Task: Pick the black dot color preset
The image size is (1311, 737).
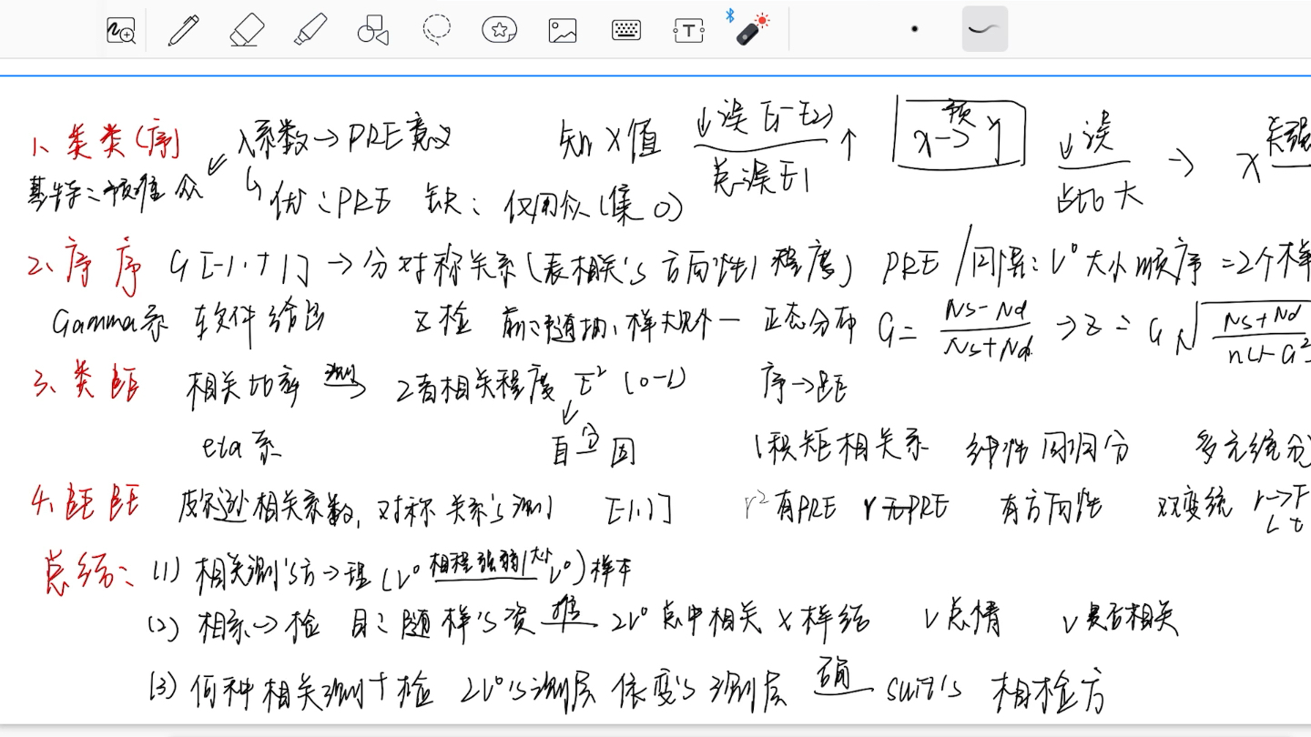Action: pyautogui.click(x=914, y=29)
